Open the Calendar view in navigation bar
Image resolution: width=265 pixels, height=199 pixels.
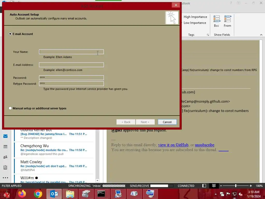[5, 147]
